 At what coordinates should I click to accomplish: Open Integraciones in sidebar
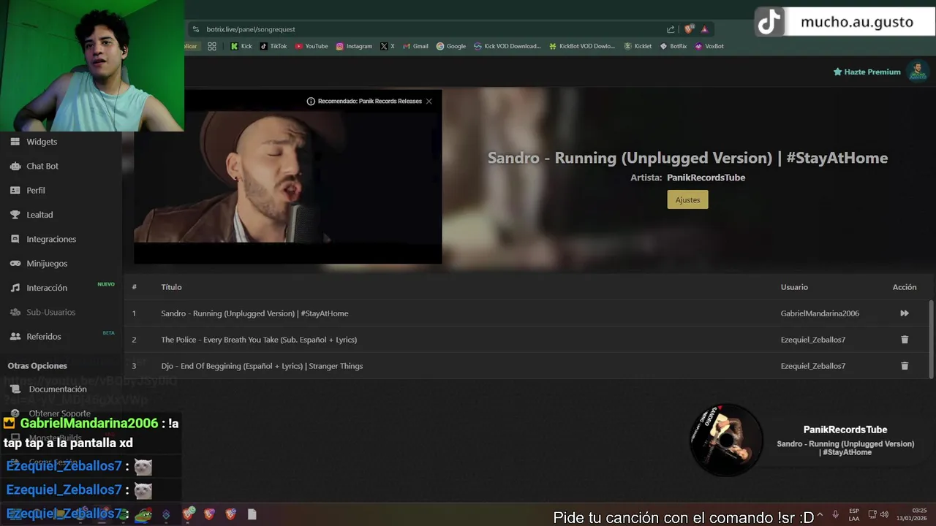click(51, 239)
